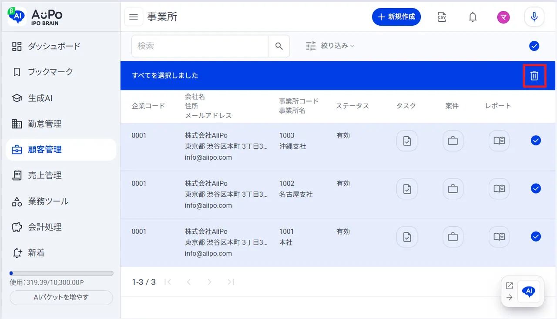Toggle the hamburger sidebar menu

tap(134, 17)
